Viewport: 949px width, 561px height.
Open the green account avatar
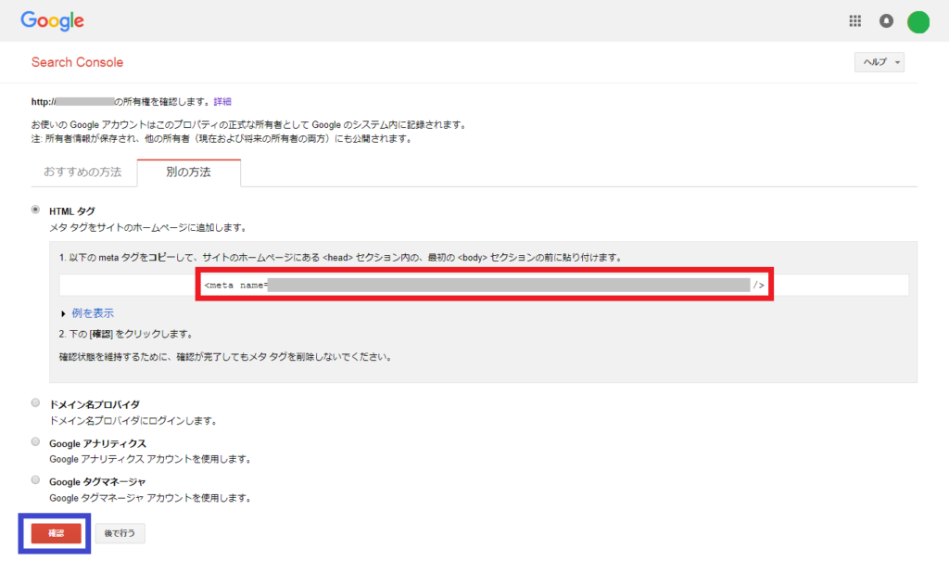[918, 22]
